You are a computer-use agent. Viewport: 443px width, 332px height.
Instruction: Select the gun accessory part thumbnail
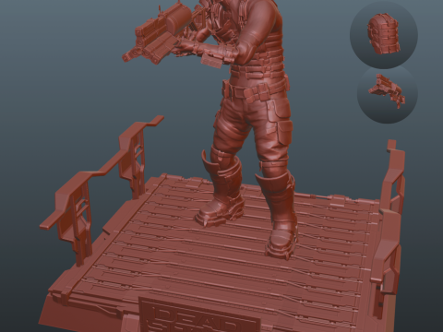click(x=388, y=93)
